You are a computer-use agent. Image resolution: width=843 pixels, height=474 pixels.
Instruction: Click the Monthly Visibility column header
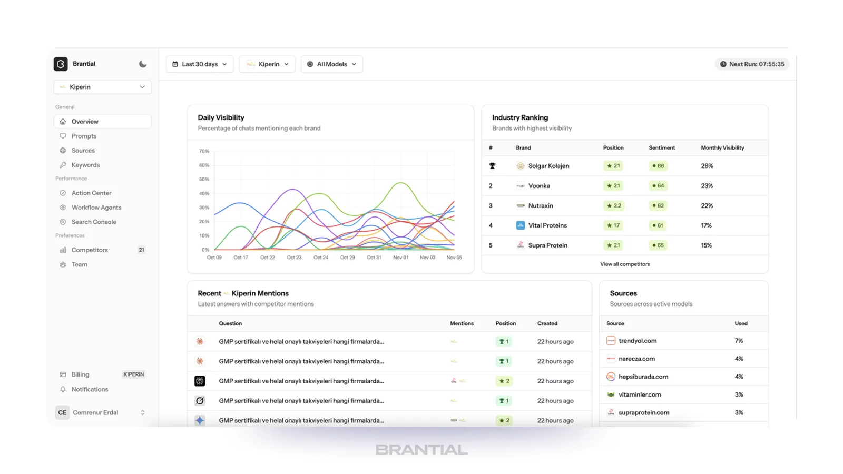click(722, 148)
